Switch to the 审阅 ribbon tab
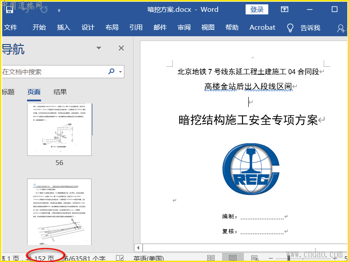349x262 pixels. tap(184, 28)
